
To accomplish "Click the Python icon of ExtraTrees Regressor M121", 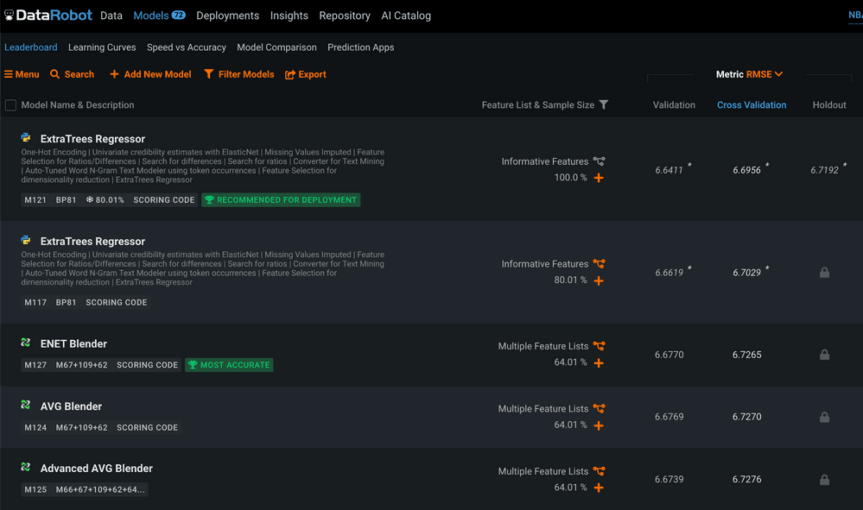I will (x=26, y=137).
